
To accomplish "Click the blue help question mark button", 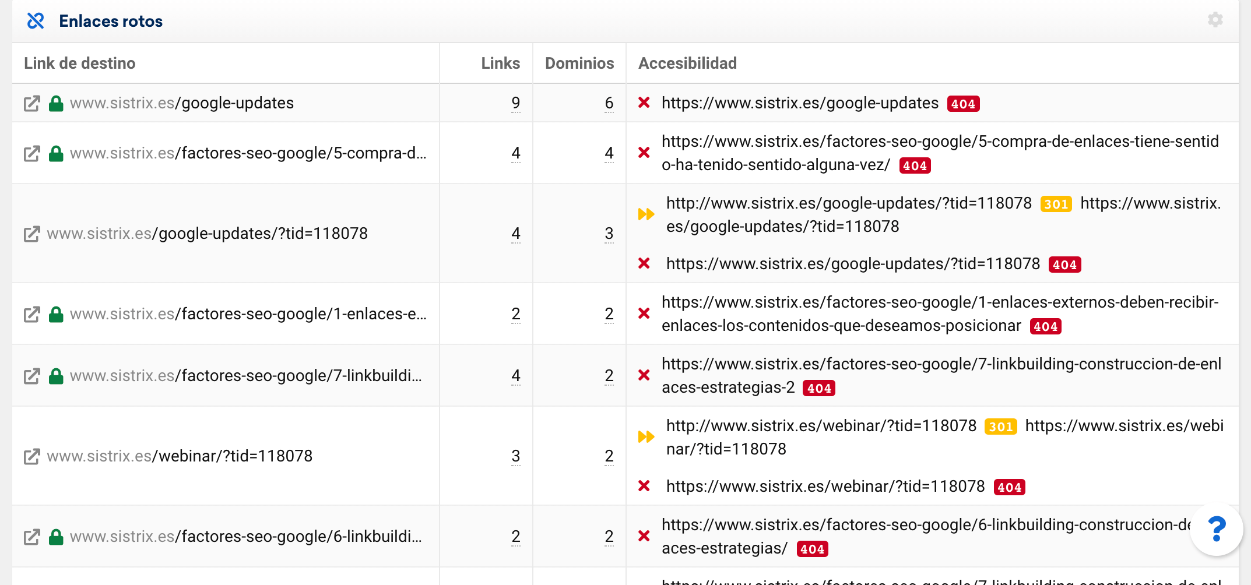I will (1217, 530).
